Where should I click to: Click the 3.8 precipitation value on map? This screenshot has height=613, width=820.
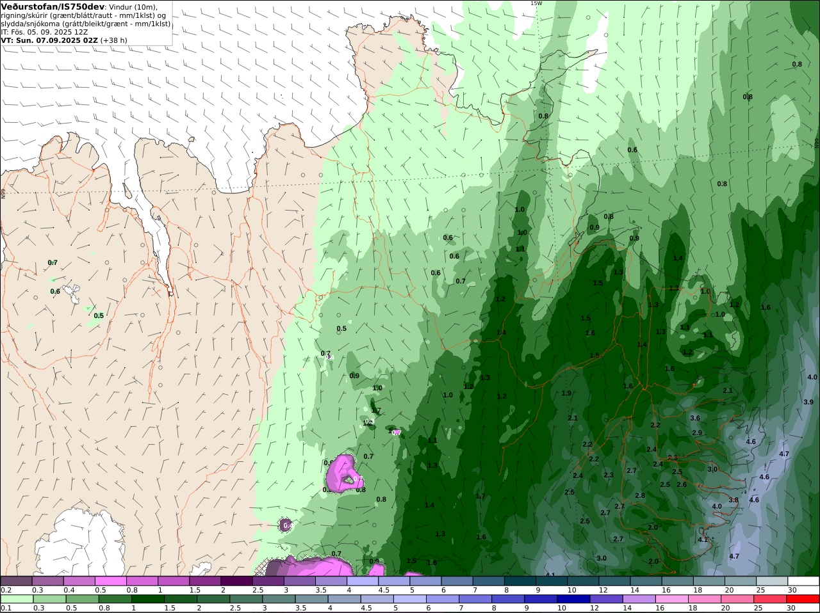734,500
